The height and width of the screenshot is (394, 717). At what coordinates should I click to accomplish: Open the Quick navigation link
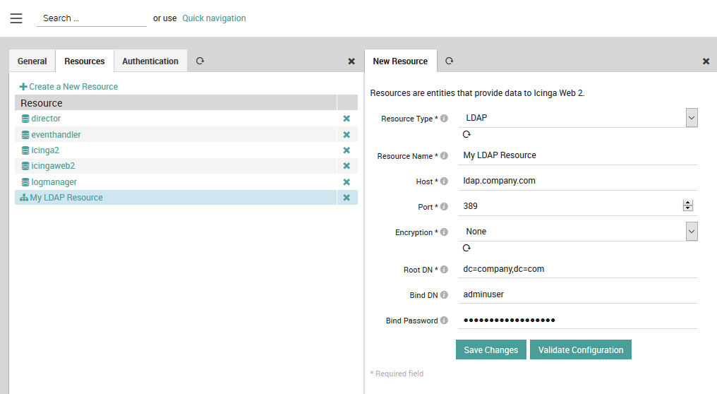tap(214, 18)
